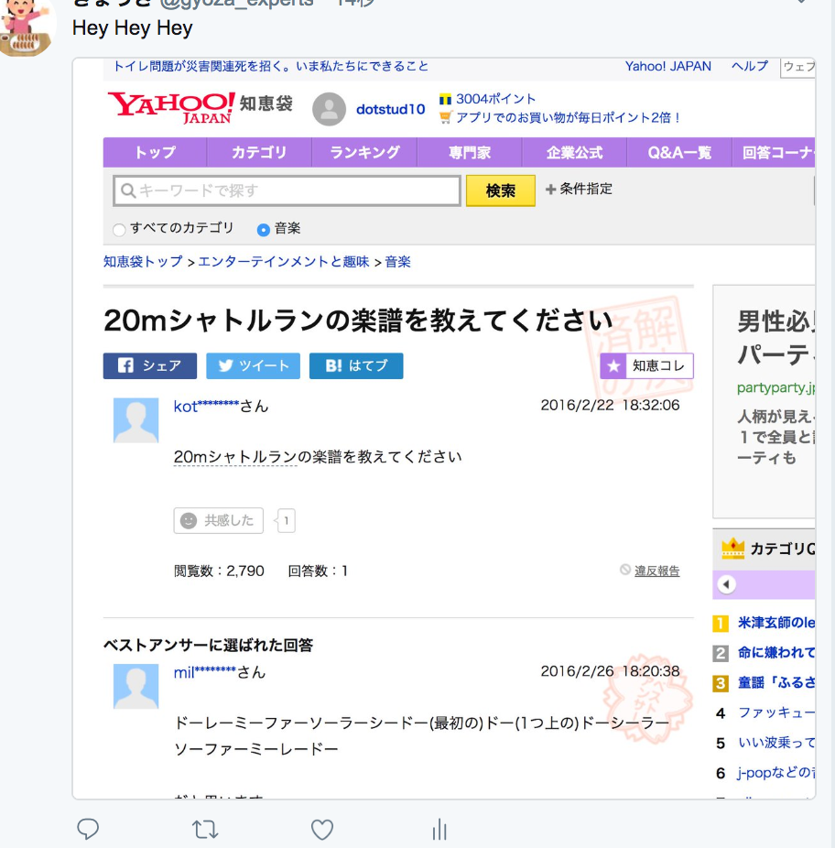
Task: Open the ランキング navigation tab
Action: [x=364, y=153]
